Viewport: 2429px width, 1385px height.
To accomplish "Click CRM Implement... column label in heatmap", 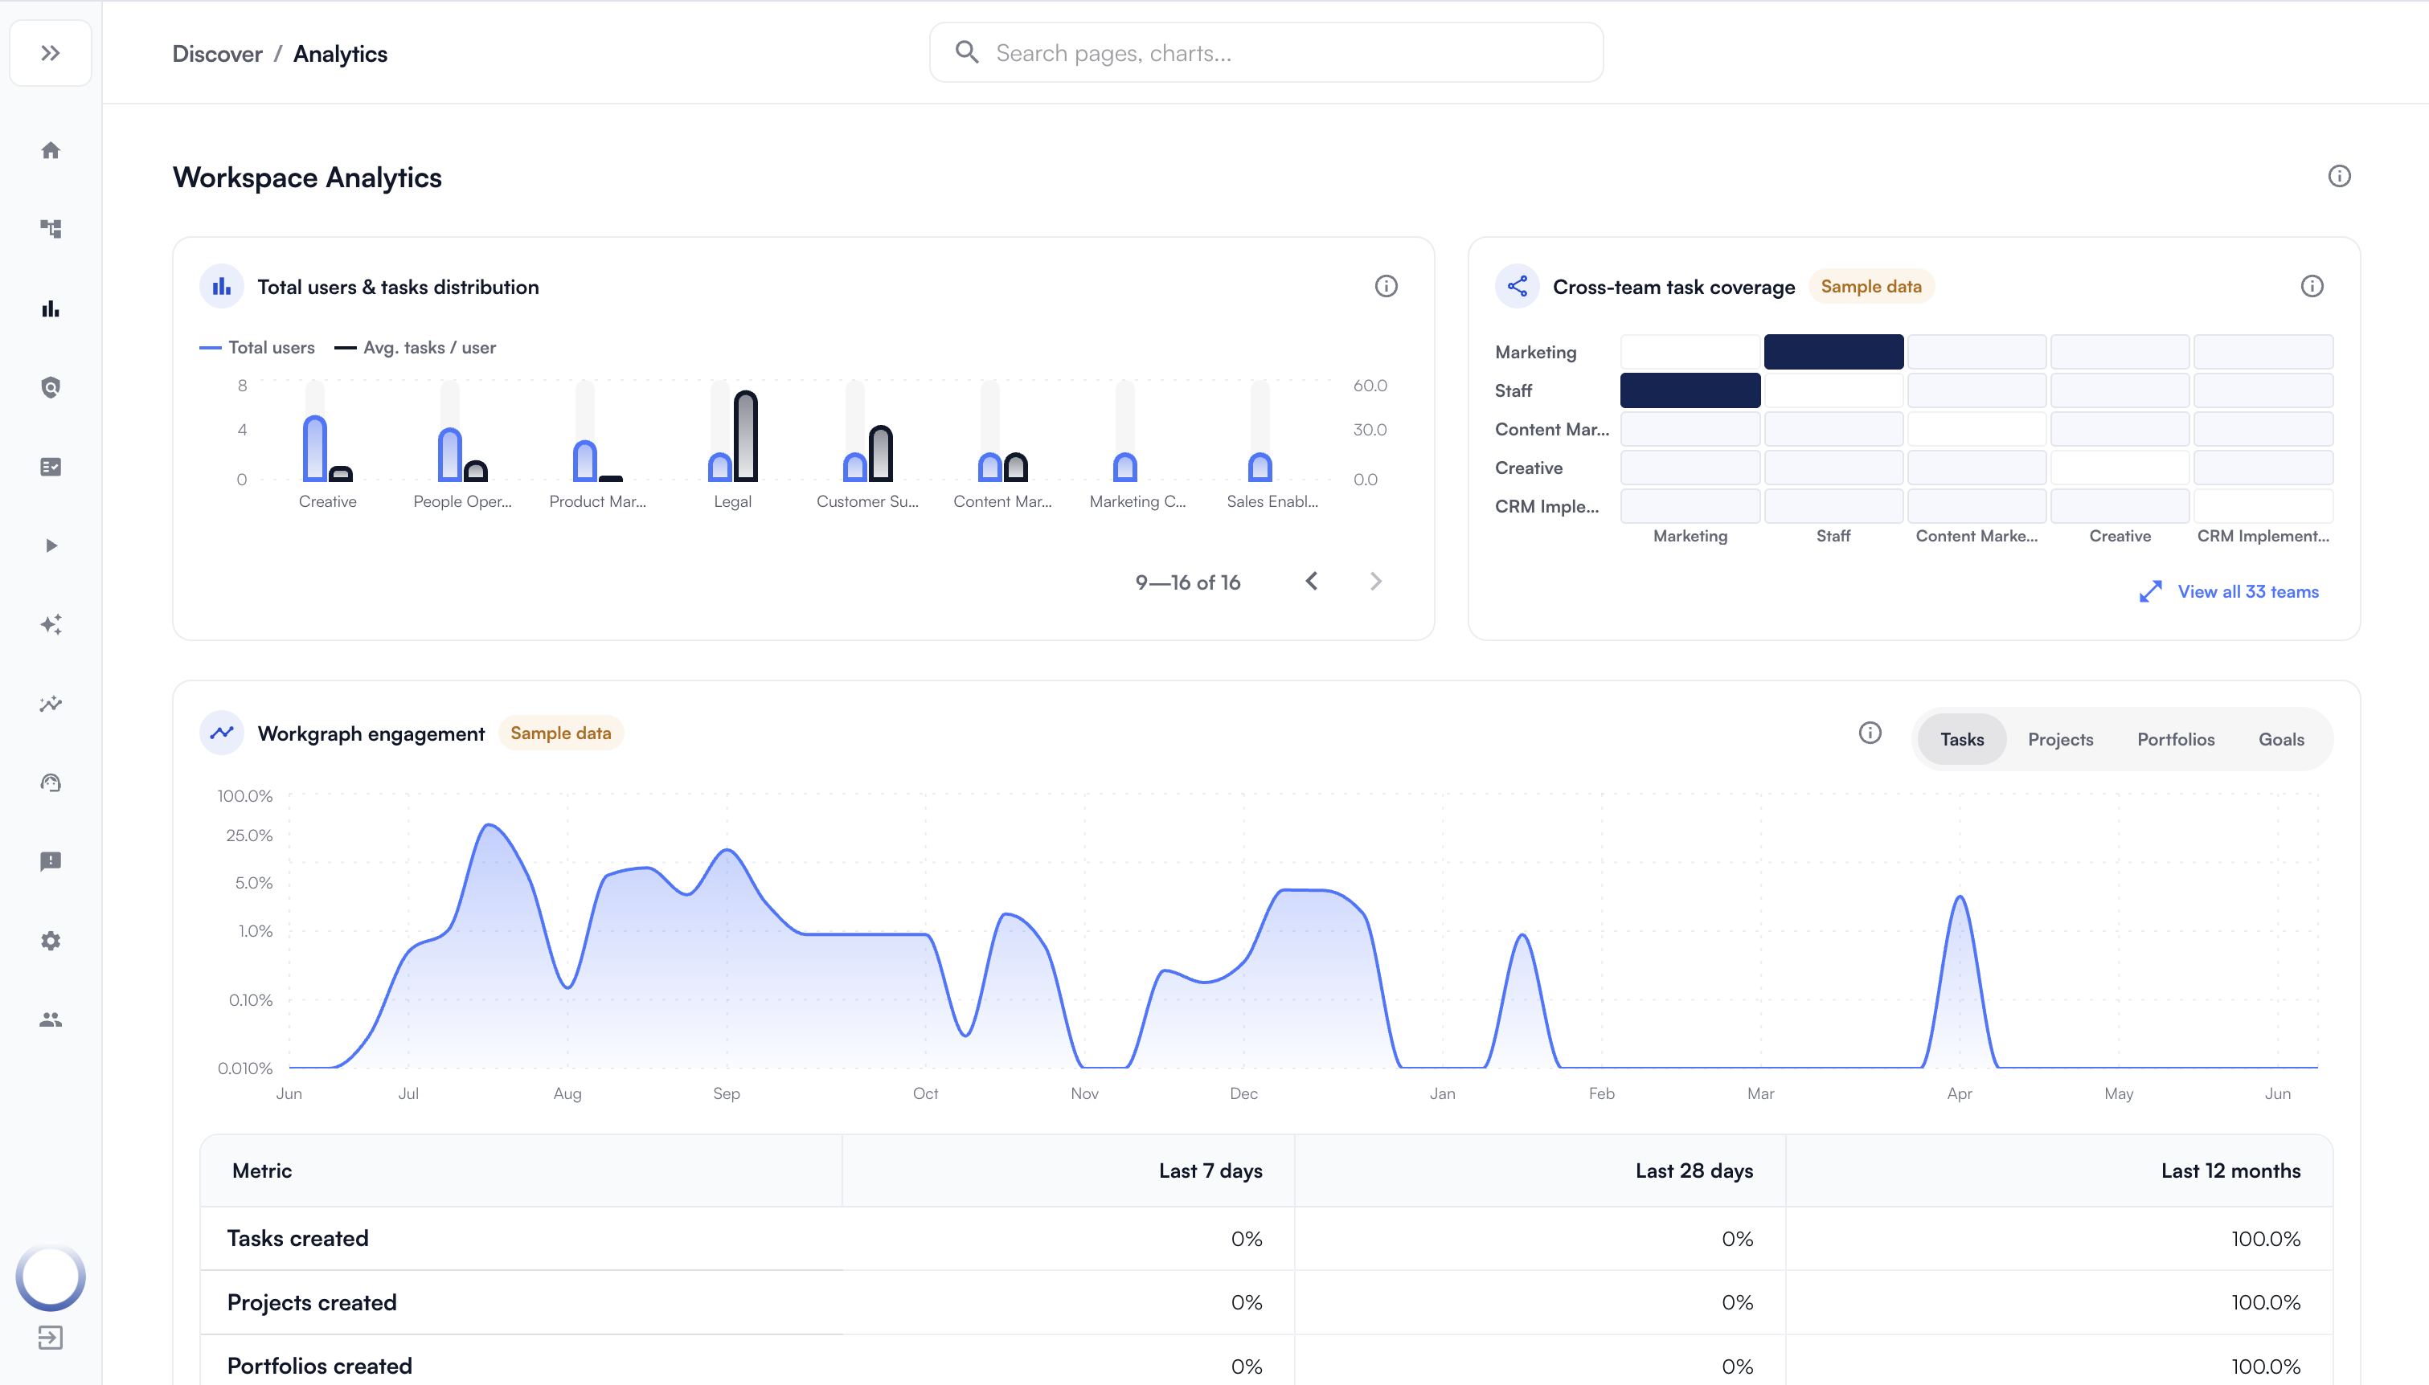I will [x=2263, y=537].
